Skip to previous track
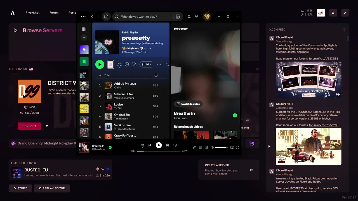Image resolution: width=358 pixels, height=201 pixels. coord(150,145)
